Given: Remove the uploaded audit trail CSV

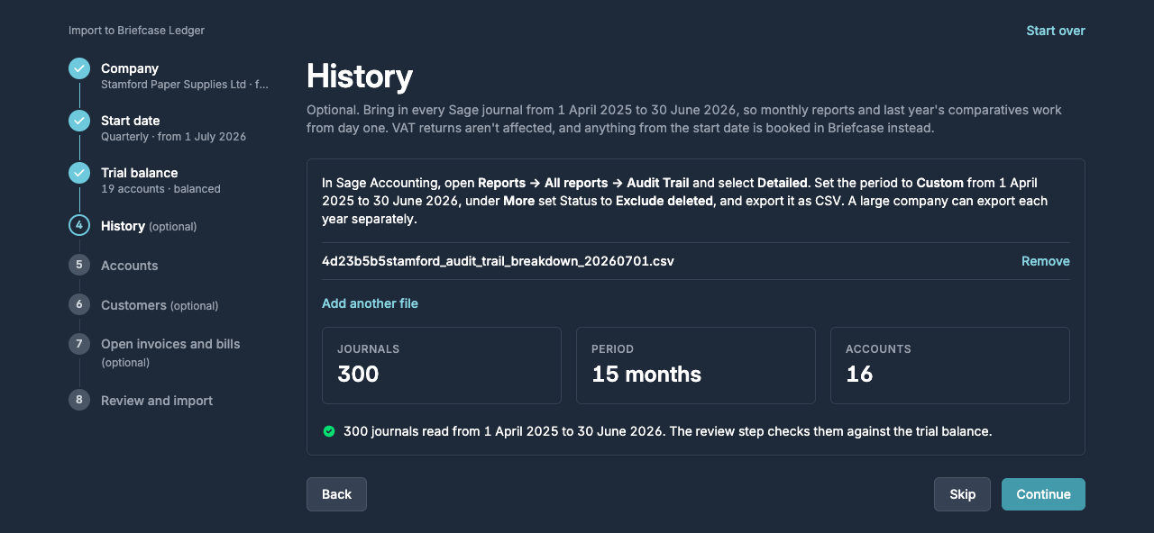Looking at the screenshot, I should [1046, 261].
